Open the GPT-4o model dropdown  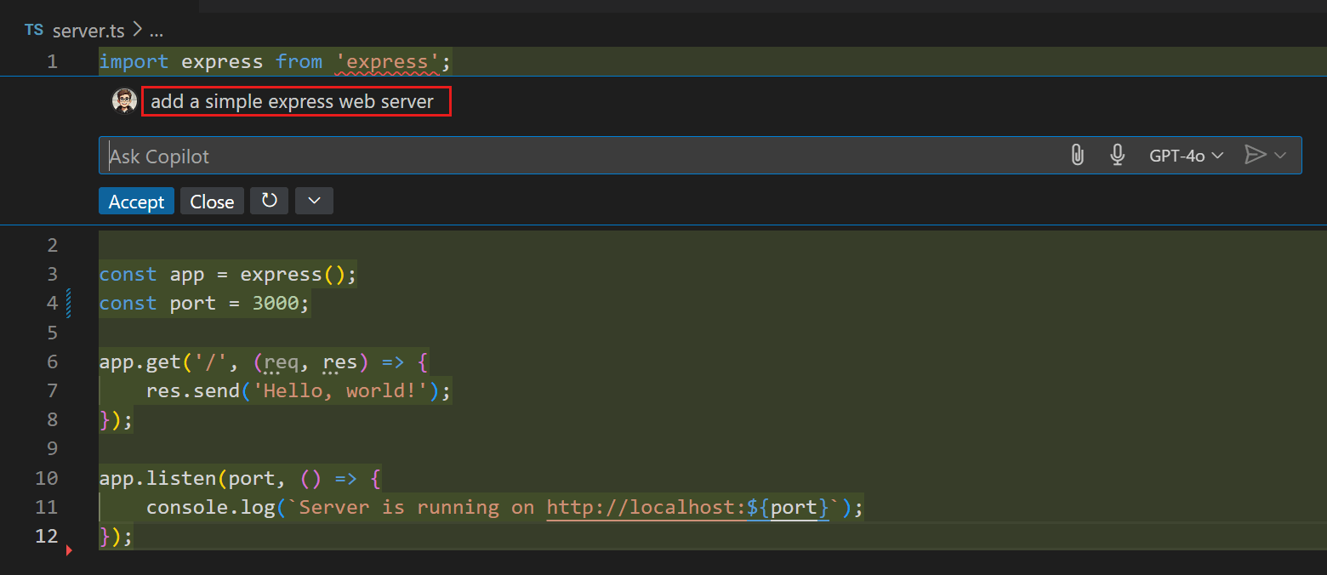click(1185, 155)
